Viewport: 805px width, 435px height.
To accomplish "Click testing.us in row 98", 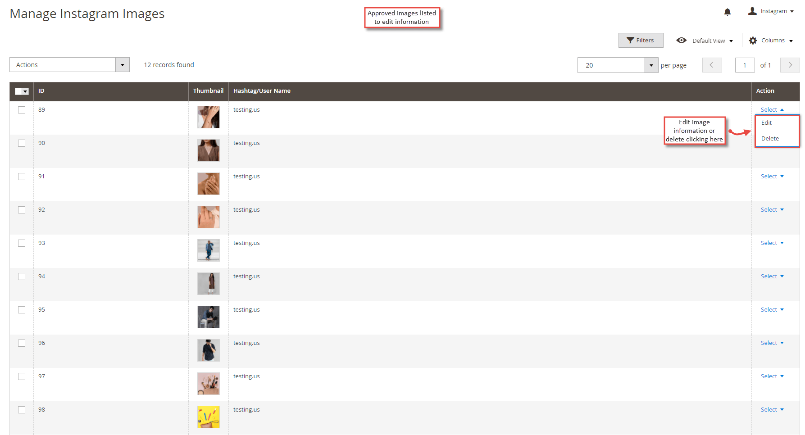I will click(246, 410).
